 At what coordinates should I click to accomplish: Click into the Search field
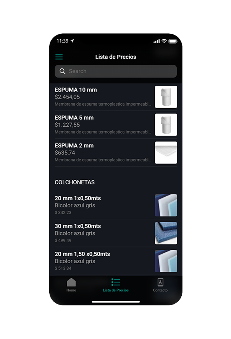pos(116,71)
